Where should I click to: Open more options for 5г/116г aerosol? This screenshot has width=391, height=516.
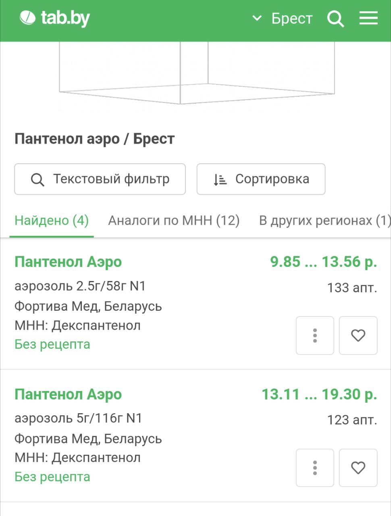tap(315, 468)
